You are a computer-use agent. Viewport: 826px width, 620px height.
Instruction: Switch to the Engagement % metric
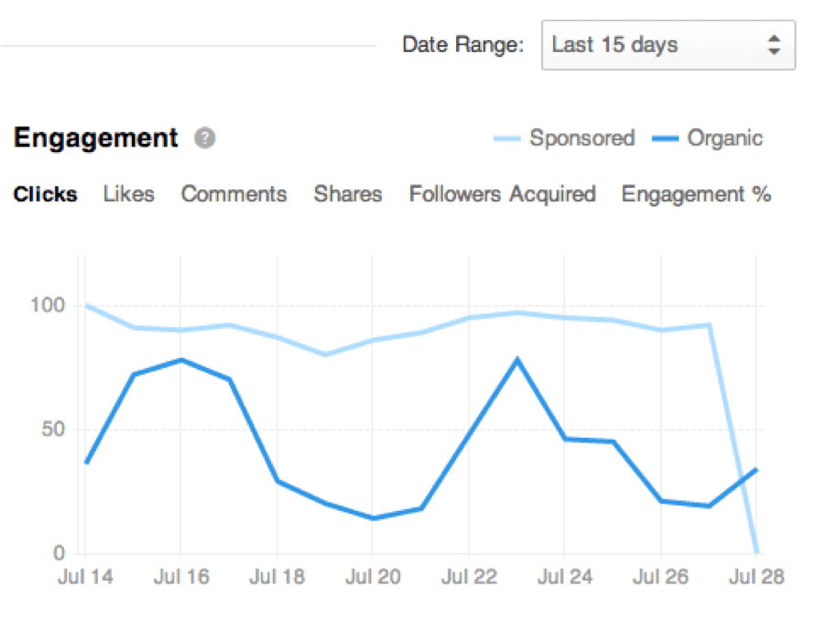coord(695,194)
